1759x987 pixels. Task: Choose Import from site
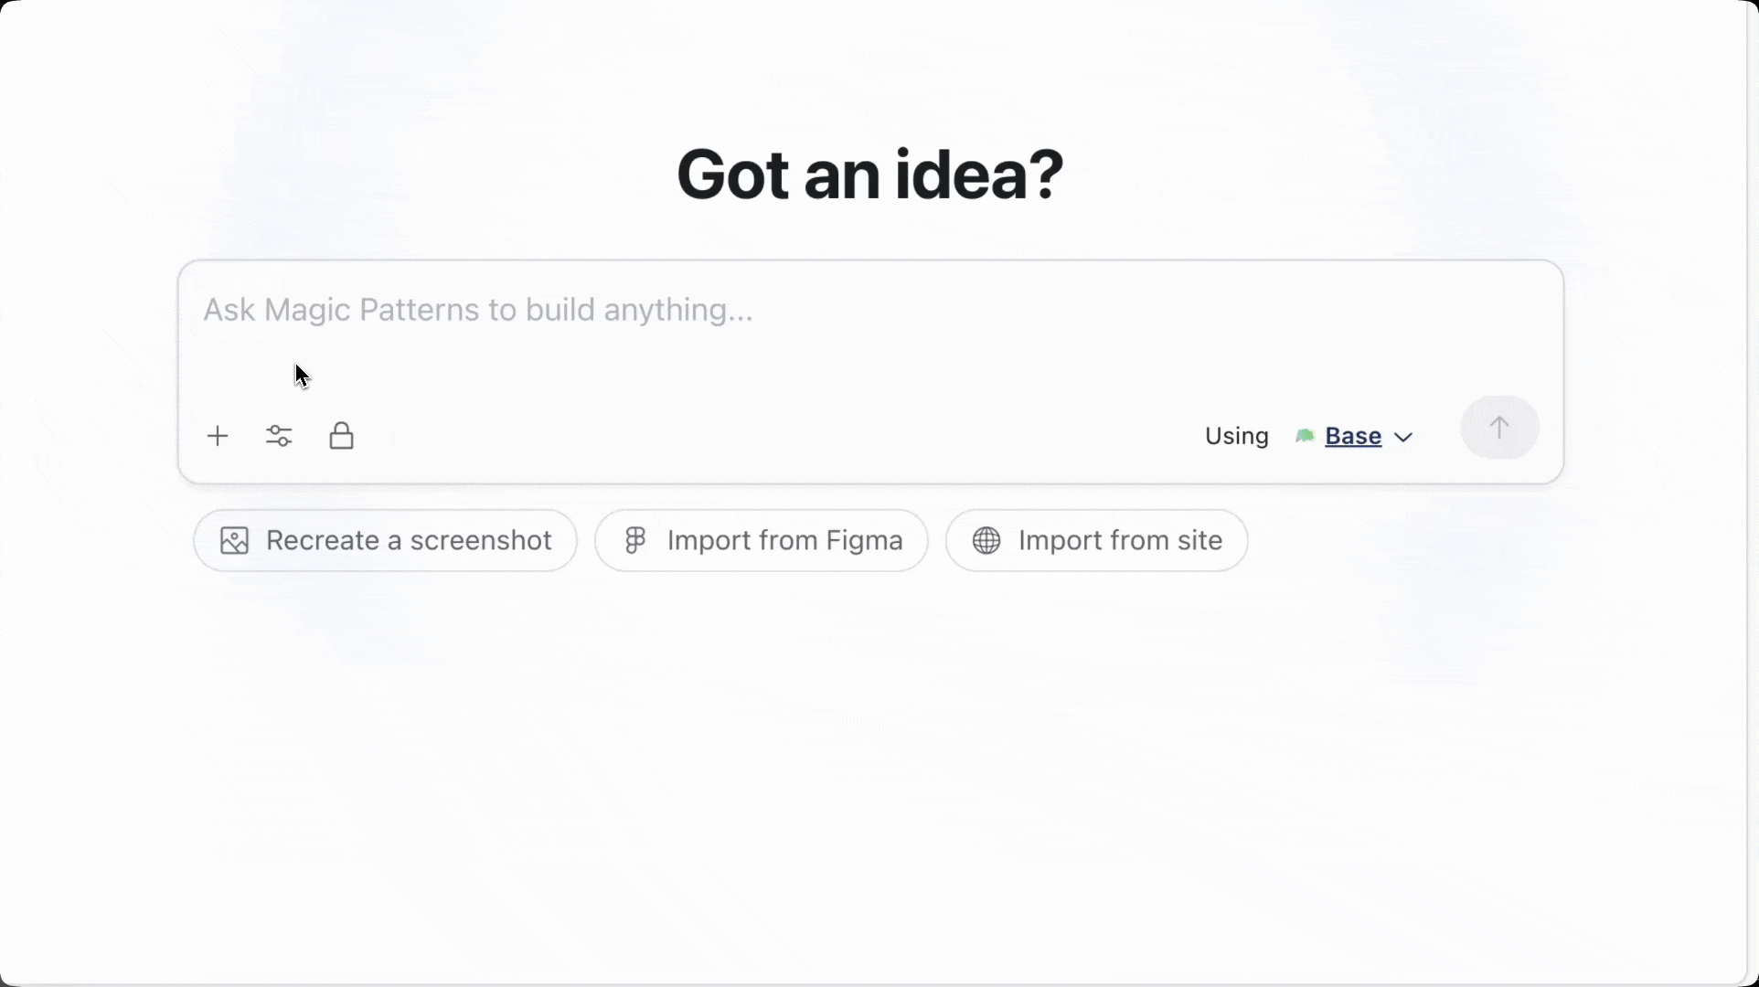point(1096,540)
